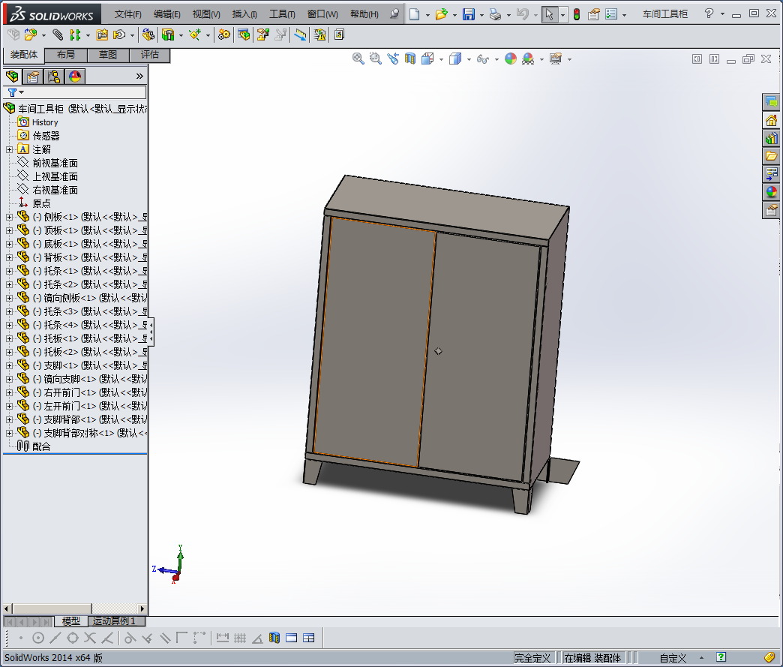Switch to the 评估 tab
Viewport: 783px width, 667px height.
[x=150, y=55]
